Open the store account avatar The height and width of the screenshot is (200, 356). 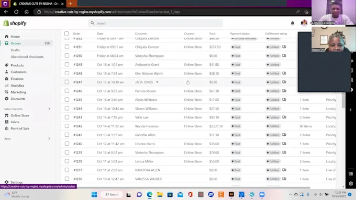click(x=304, y=23)
